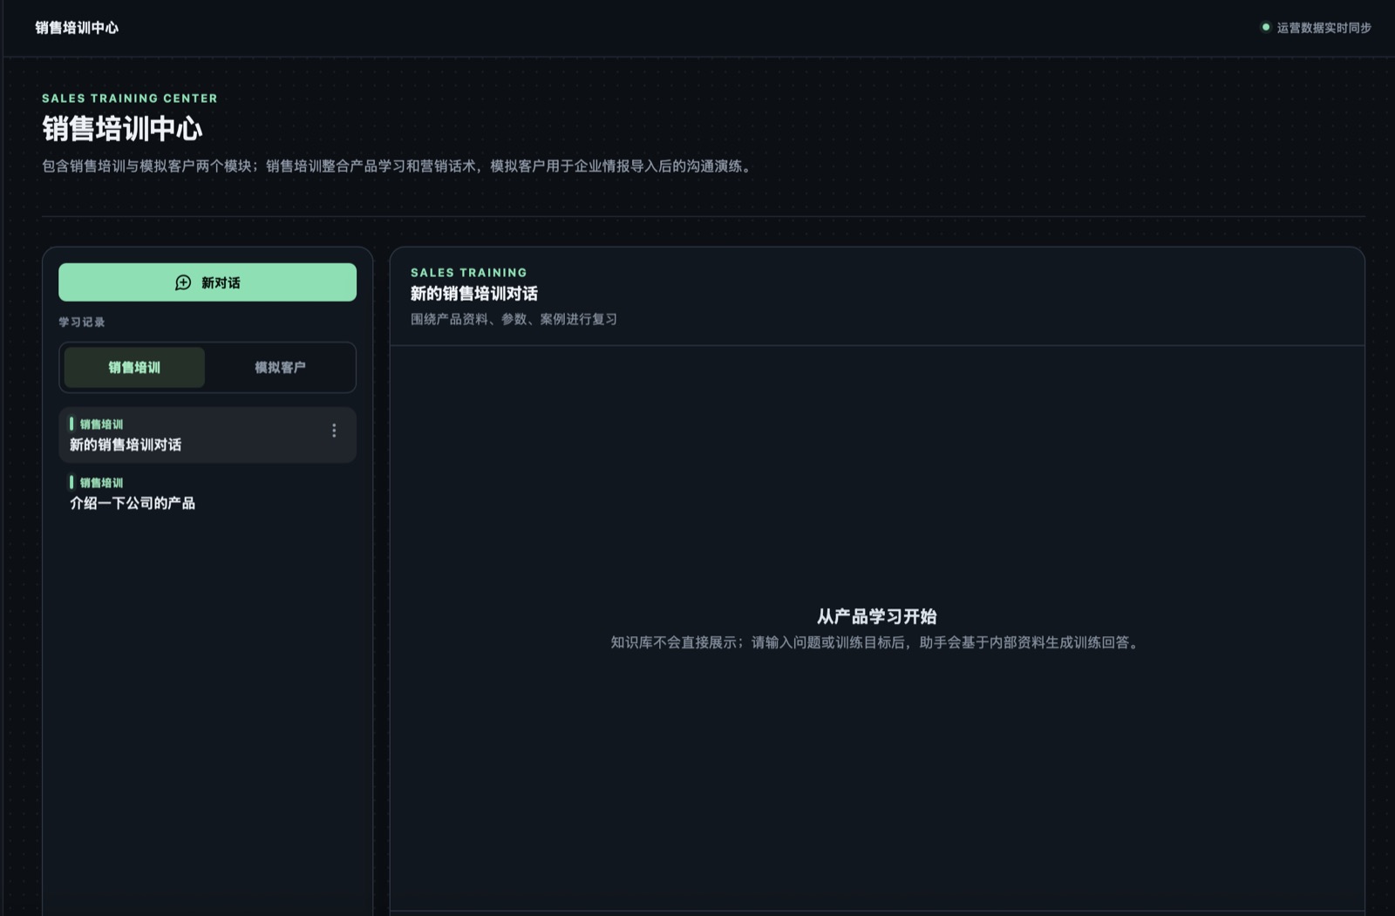Click the page description starting 包含销售培训与模拟客户
Screen dimensions: 1395x916
pos(398,166)
